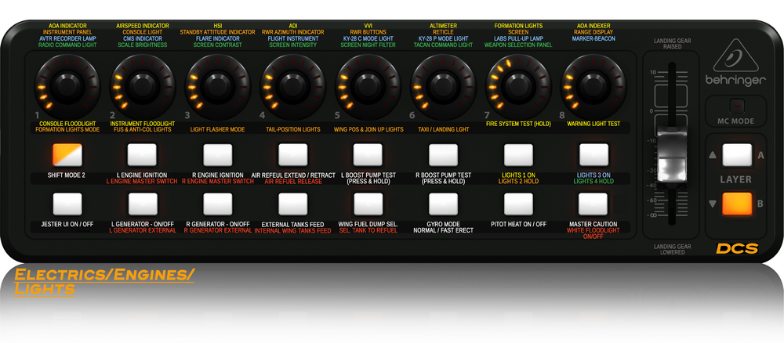
Task: Click rotary knob 8 above Warning Light Test
Action: coord(593,86)
